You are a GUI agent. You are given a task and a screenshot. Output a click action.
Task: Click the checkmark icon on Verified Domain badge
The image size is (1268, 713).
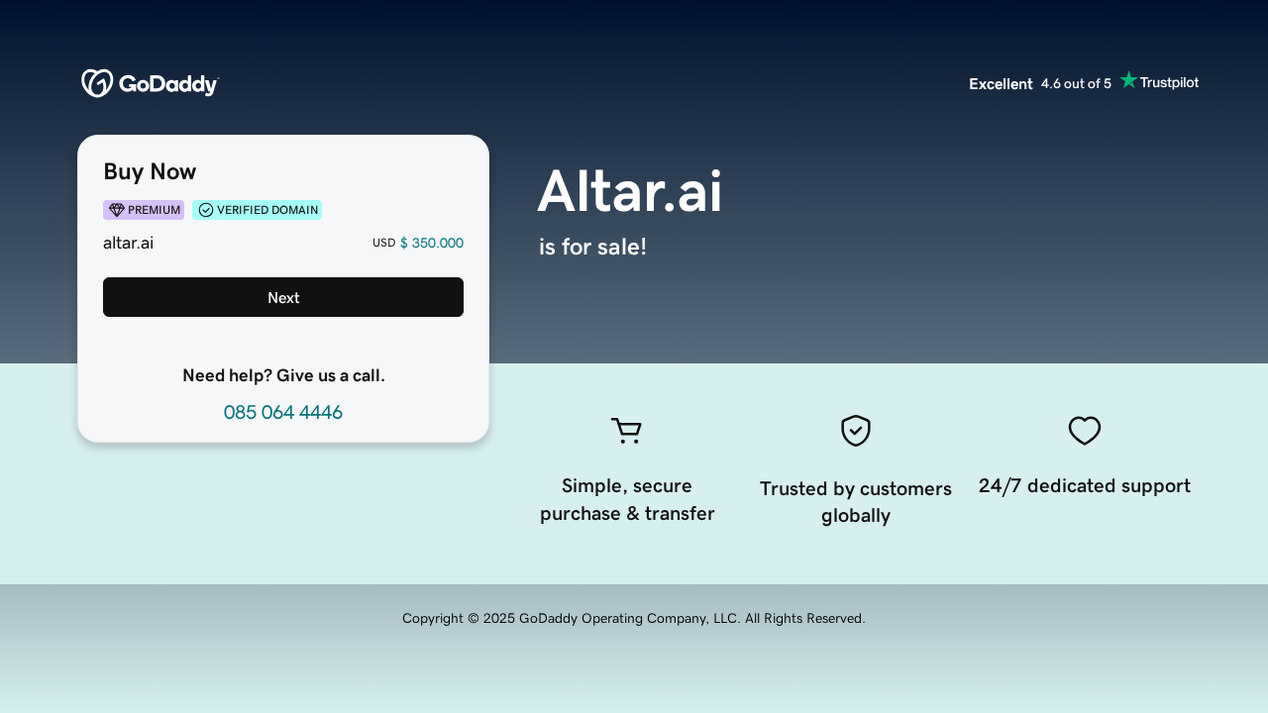point(206,210)
